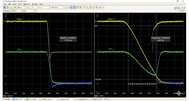Click the orange-green color ball icon
This screenshot has height=101, width=189.
[x=8, y=7]
